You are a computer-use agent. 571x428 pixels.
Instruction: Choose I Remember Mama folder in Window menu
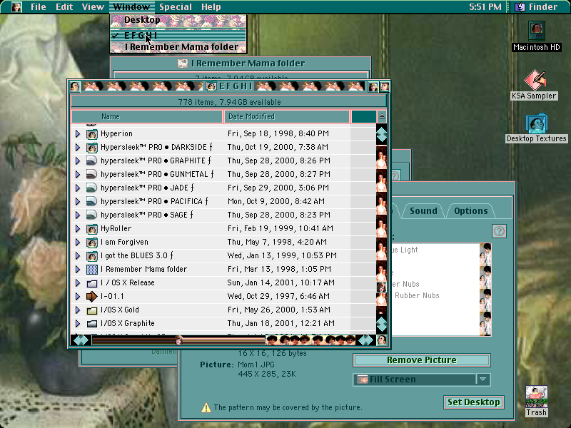click(178, 47)
